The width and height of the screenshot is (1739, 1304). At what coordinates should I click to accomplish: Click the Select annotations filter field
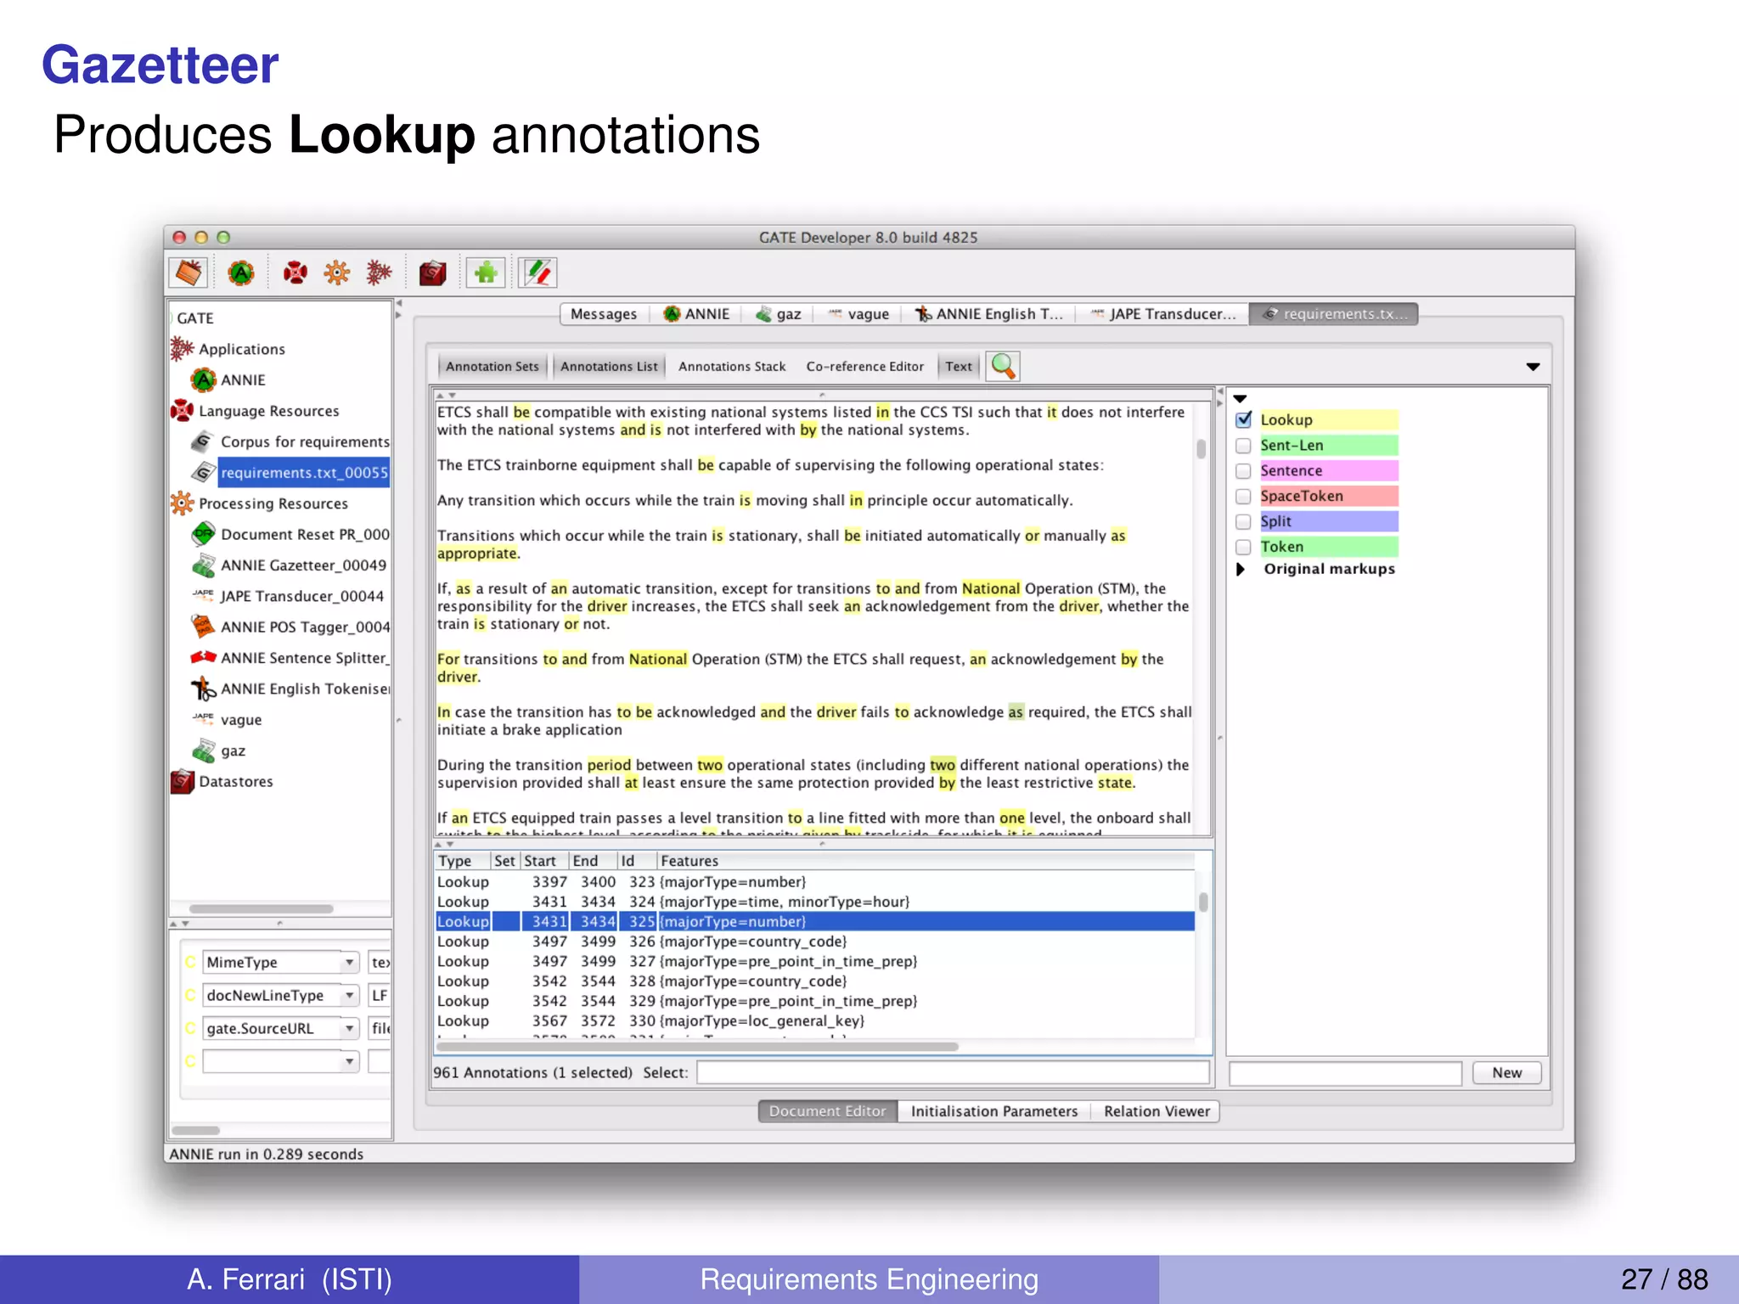click(x=953, y=1072)
